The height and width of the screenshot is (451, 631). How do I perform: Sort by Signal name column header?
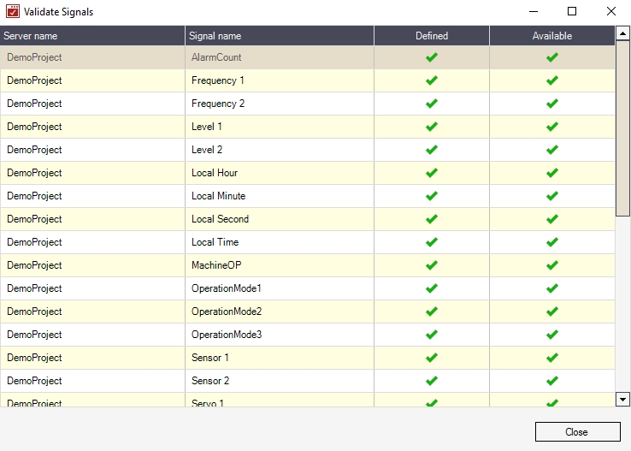[x=279, y=36]
